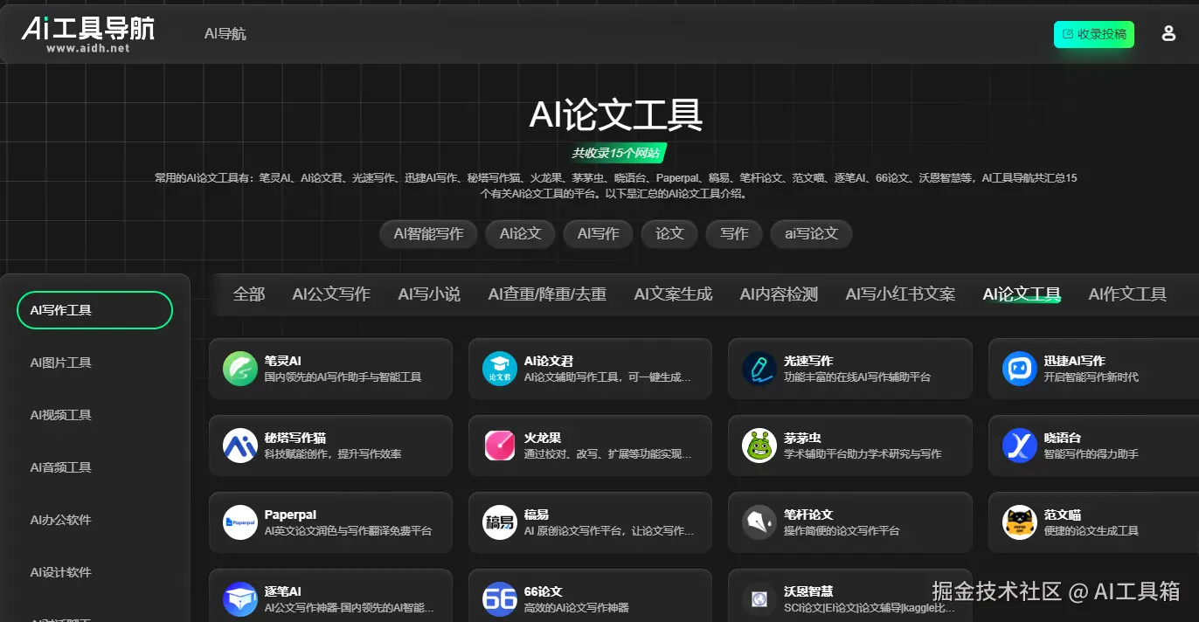Click the 便捷的论文生成工具 description

click(x=1091, y=531)
